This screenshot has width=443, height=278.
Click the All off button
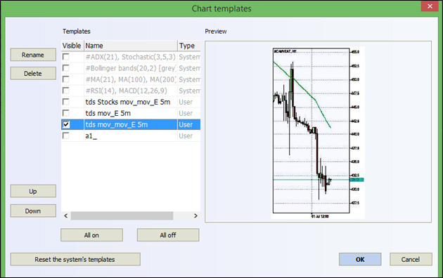(x=168, y=235)
